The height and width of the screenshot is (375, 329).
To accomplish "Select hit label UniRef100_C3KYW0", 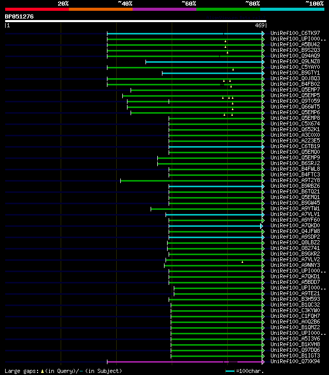I will click(295, 310).
